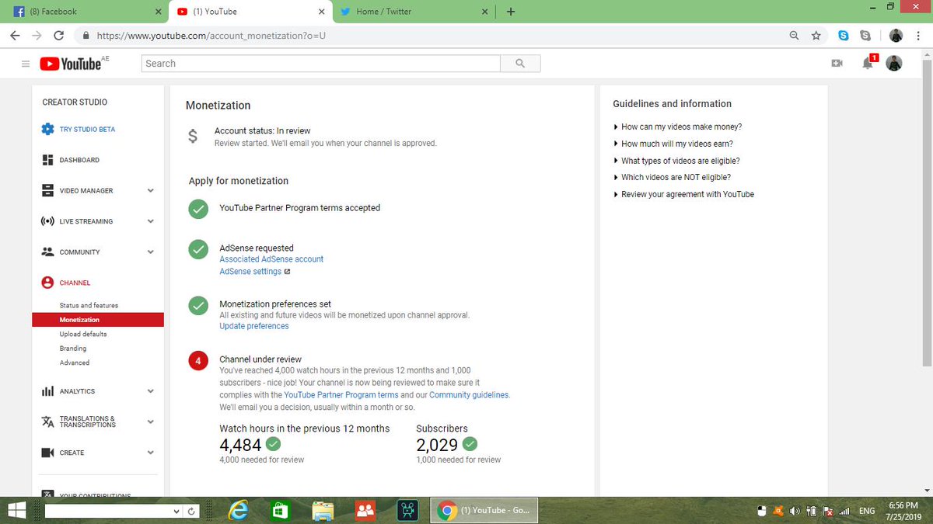Image resolution: width=933 pixels, height=524 pixels.
Task: Open Advanced channel settings
Action: point(75,363)
